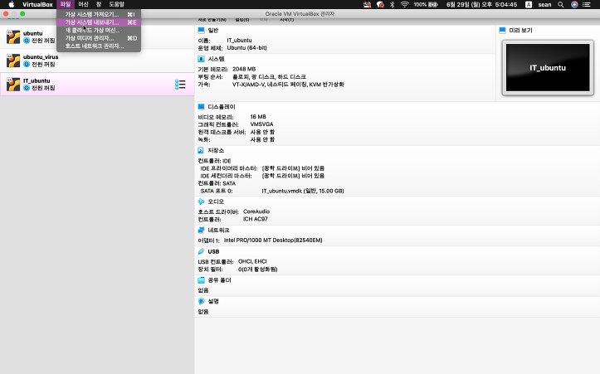Click the 2048 MB base memory value

244,69
